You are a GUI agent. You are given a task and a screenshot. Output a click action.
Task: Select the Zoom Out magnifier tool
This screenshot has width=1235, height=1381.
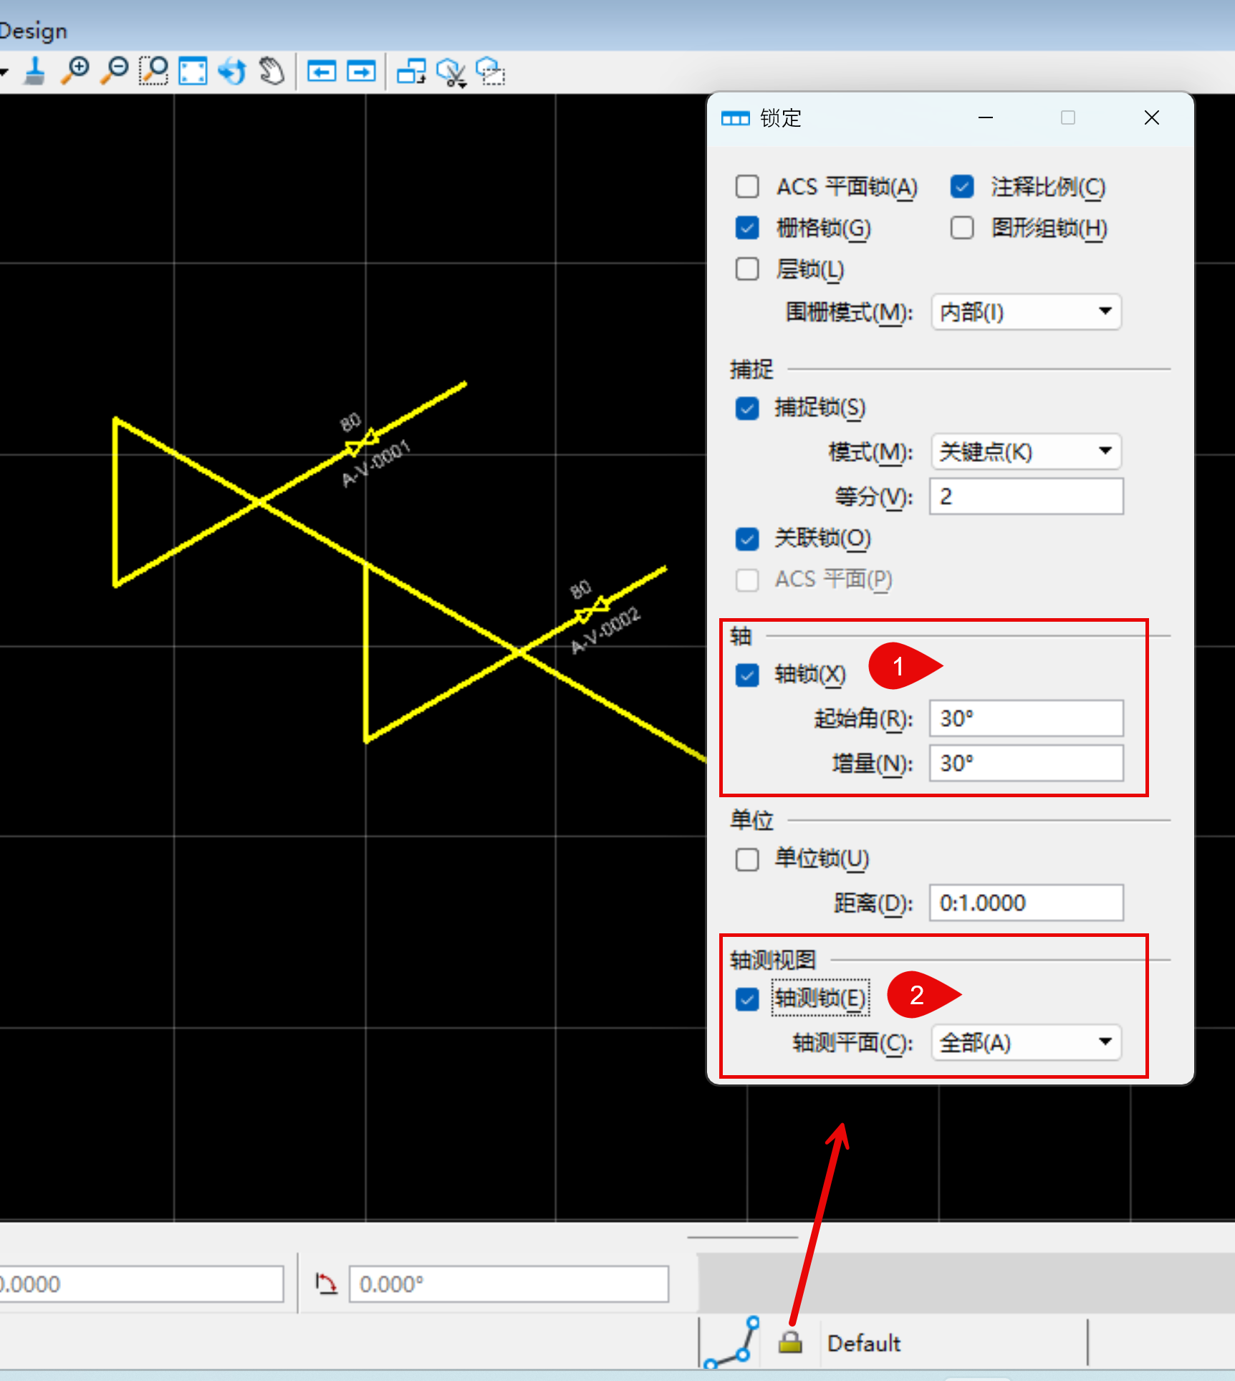click(115, 72)
